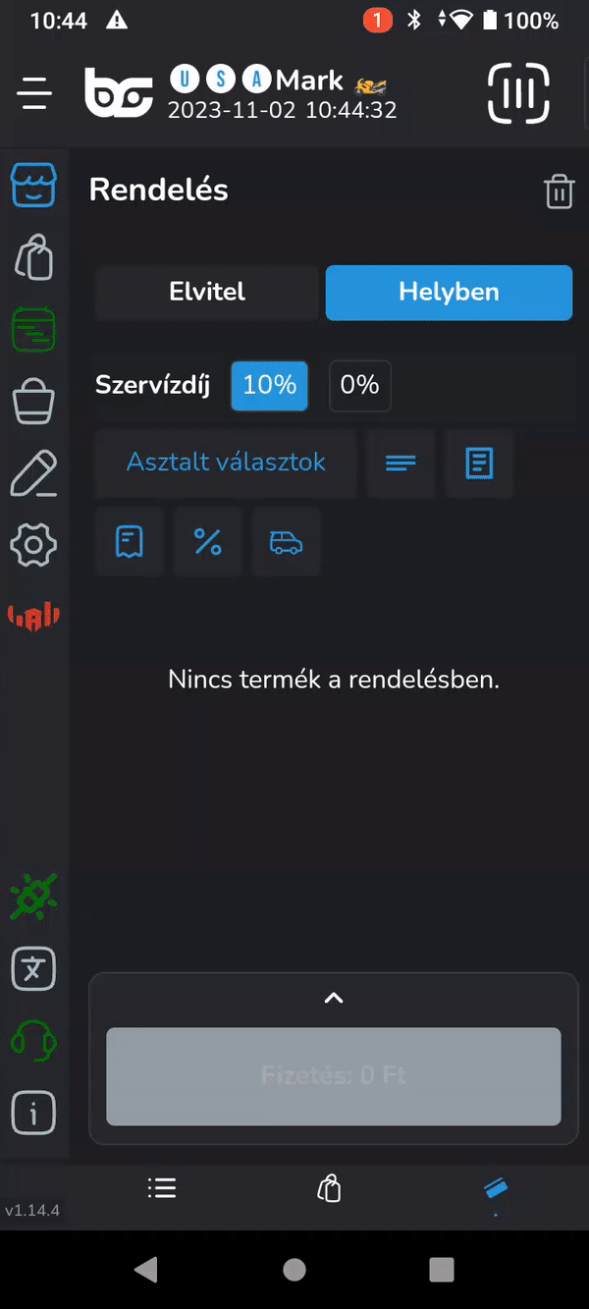Open the settings gear in sidebar
This screenshot has width=589, height=1309.
point(33,544)
